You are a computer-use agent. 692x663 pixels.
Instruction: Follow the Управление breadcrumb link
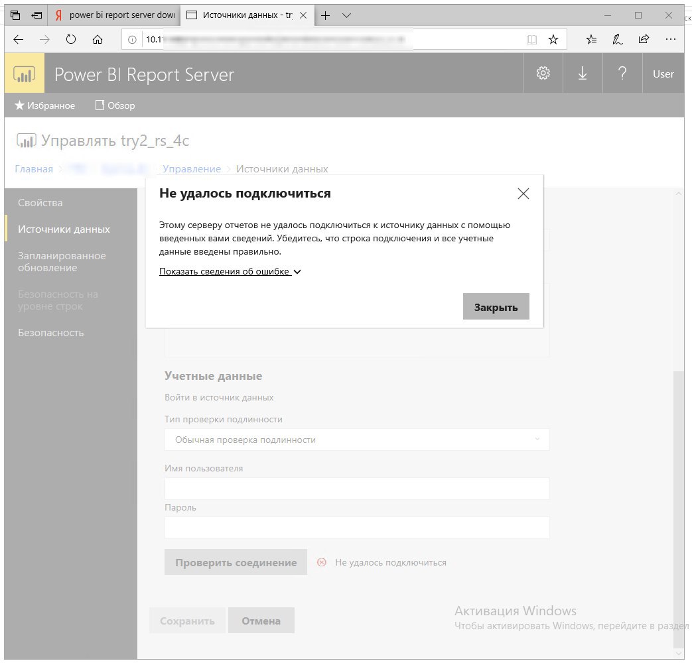pos(192,169)
